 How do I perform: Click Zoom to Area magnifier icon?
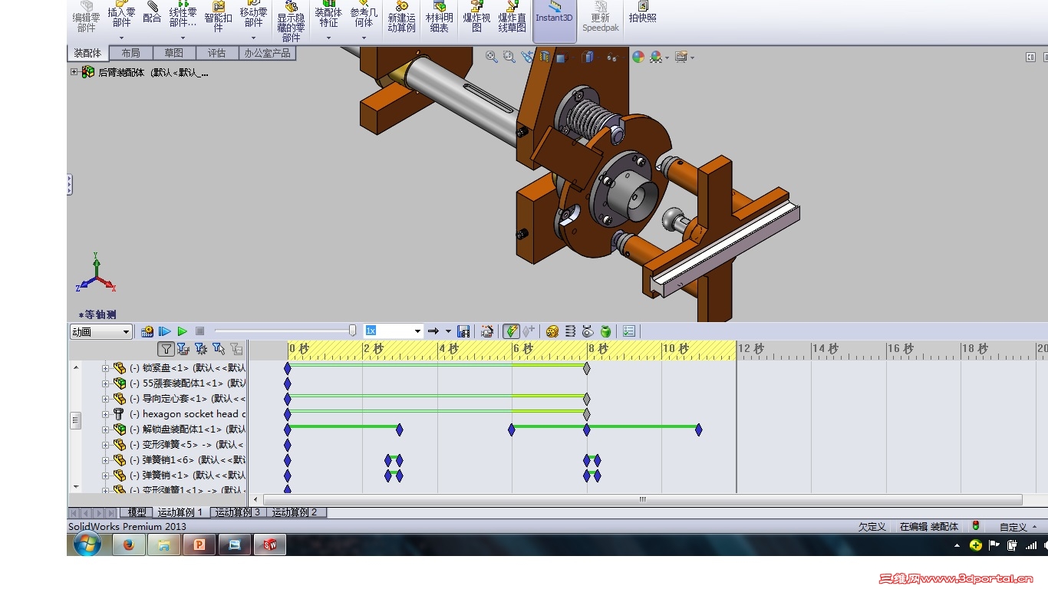[509, 57]
